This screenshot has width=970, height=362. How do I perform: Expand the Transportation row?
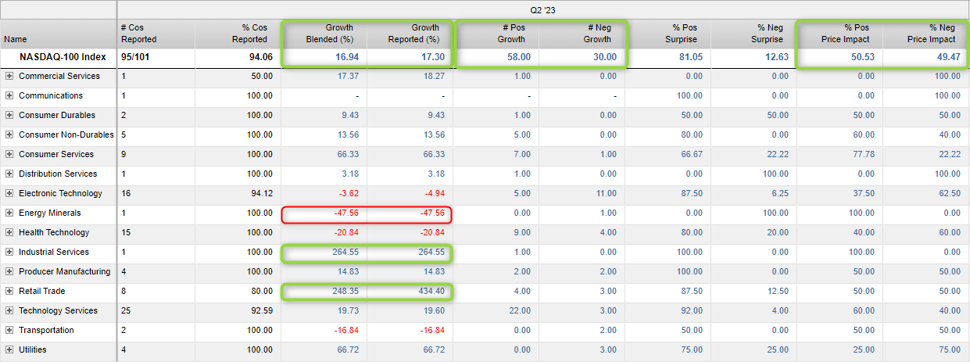point(9,331)
